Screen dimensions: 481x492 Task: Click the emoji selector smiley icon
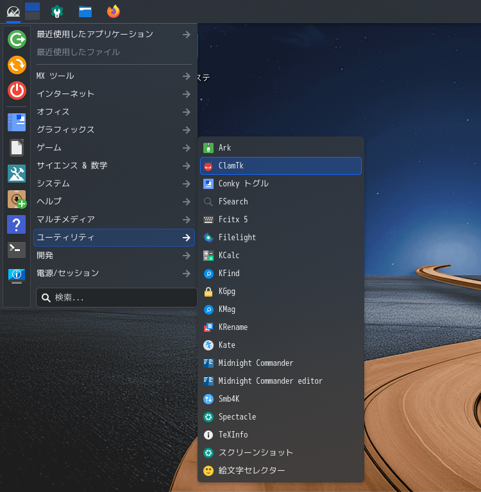click(208, 471)
